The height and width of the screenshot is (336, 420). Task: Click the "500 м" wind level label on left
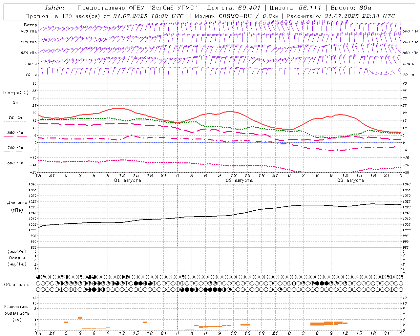pyautogui.click(x=31, y=64)
